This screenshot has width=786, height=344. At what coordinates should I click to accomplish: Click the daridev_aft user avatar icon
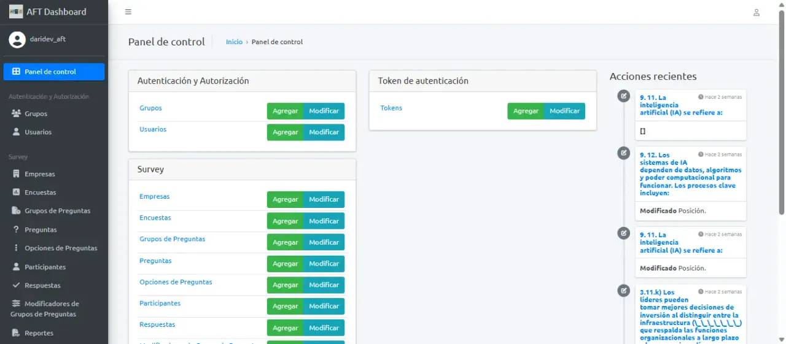click(17, 39)
